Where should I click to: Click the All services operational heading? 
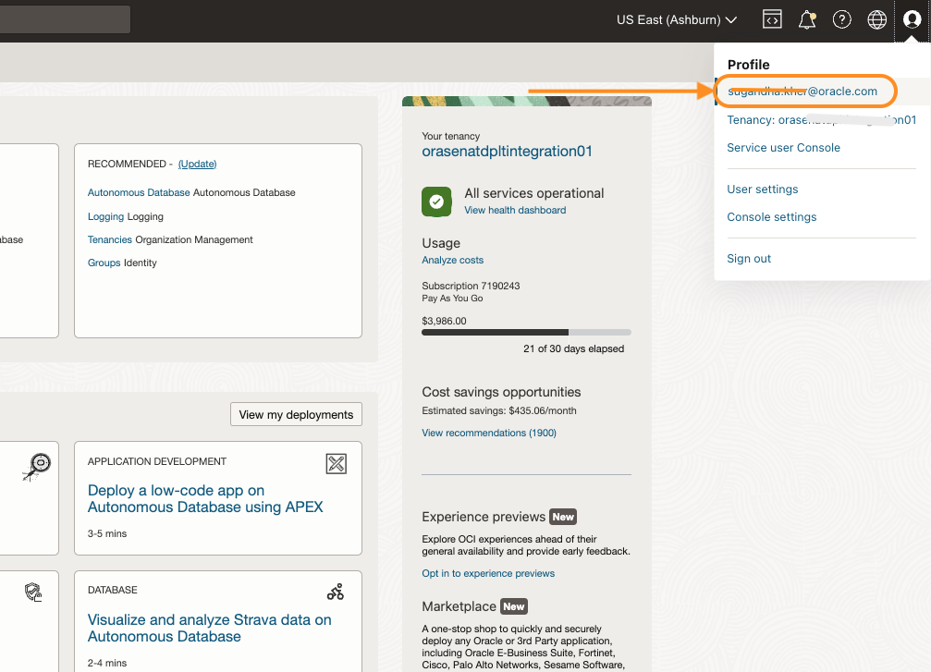coord(533,193)
